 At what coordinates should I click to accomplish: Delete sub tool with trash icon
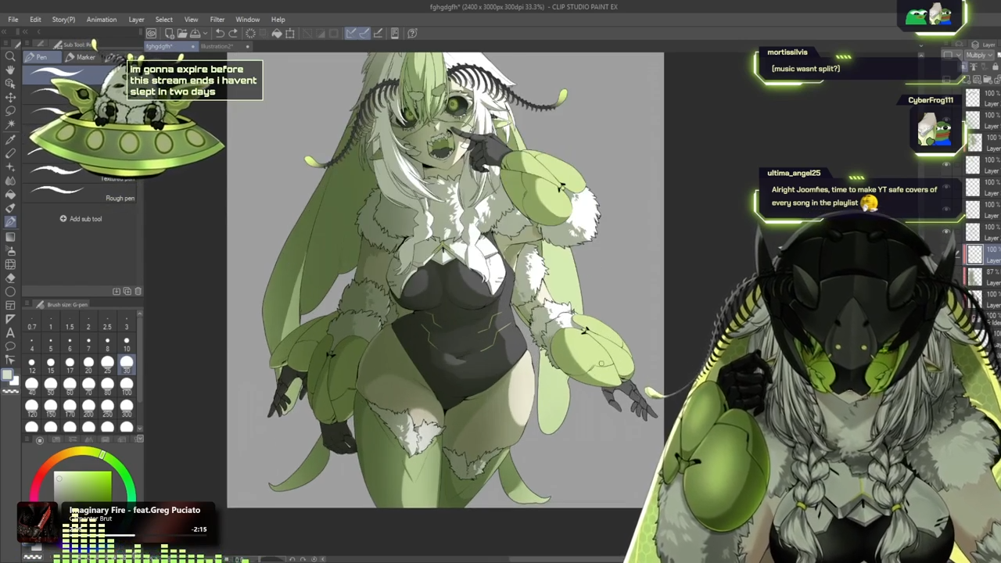[138, 291]
